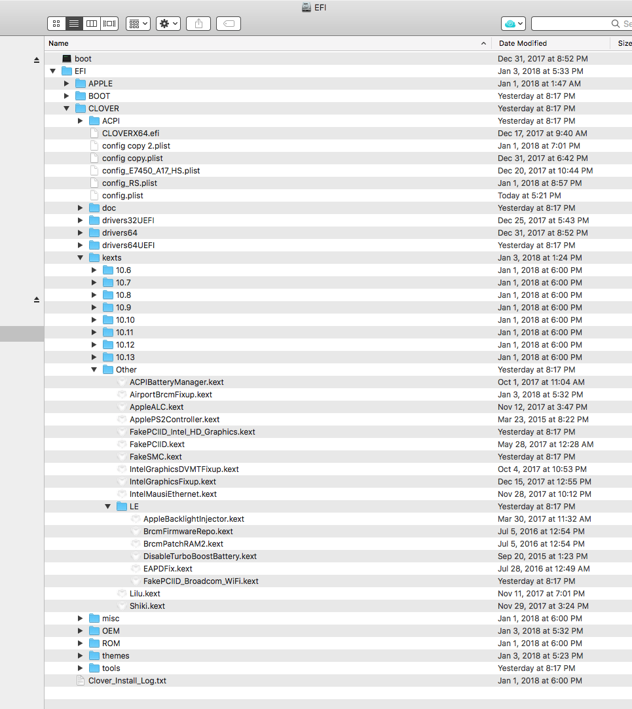Sort by the Date Modified column header
This screenshot has height=709, width=632.
(550, 43)
